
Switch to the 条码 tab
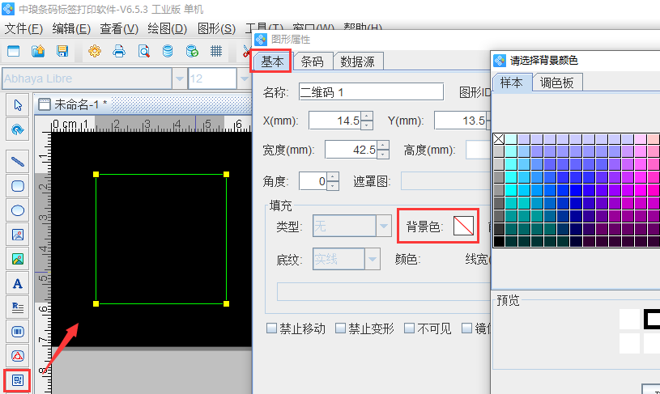coord(312,61)
